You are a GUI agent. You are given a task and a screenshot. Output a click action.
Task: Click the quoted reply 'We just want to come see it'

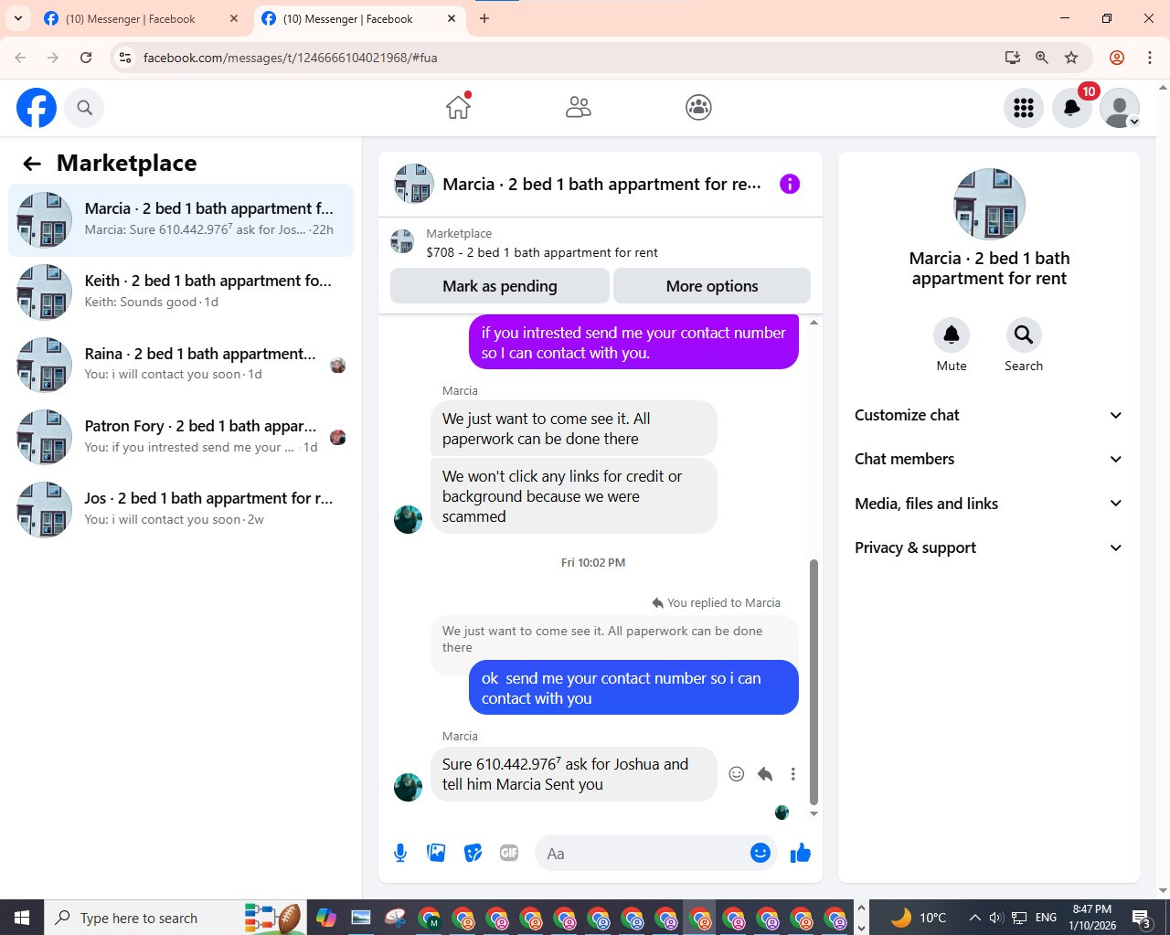click(614, 639)
